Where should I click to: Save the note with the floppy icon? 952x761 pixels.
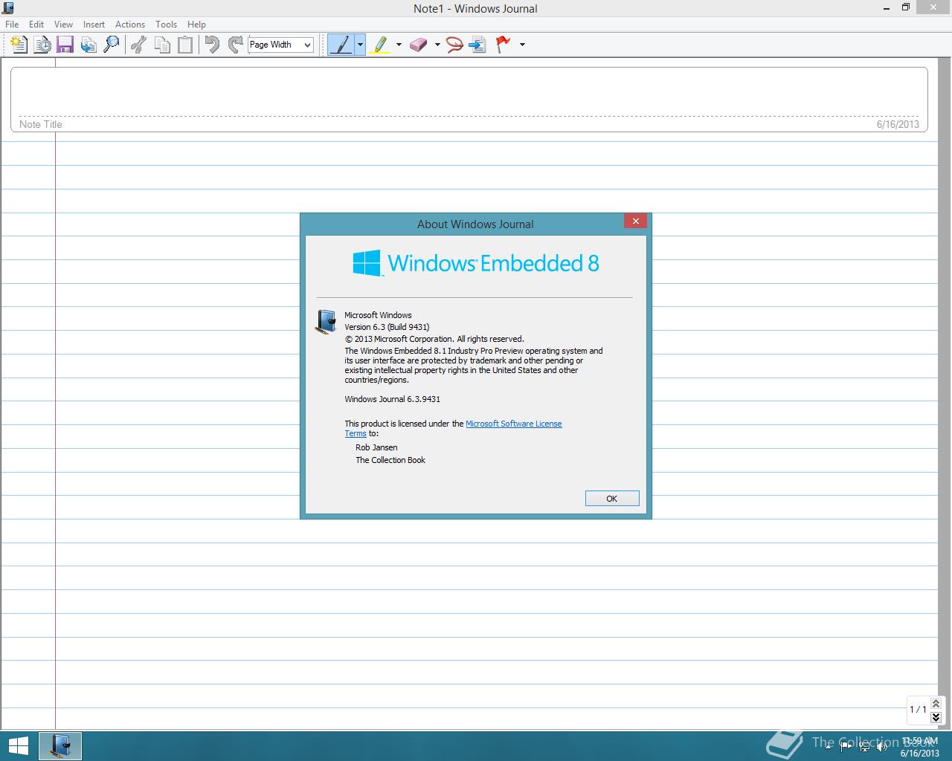click(x=65, y=45)
